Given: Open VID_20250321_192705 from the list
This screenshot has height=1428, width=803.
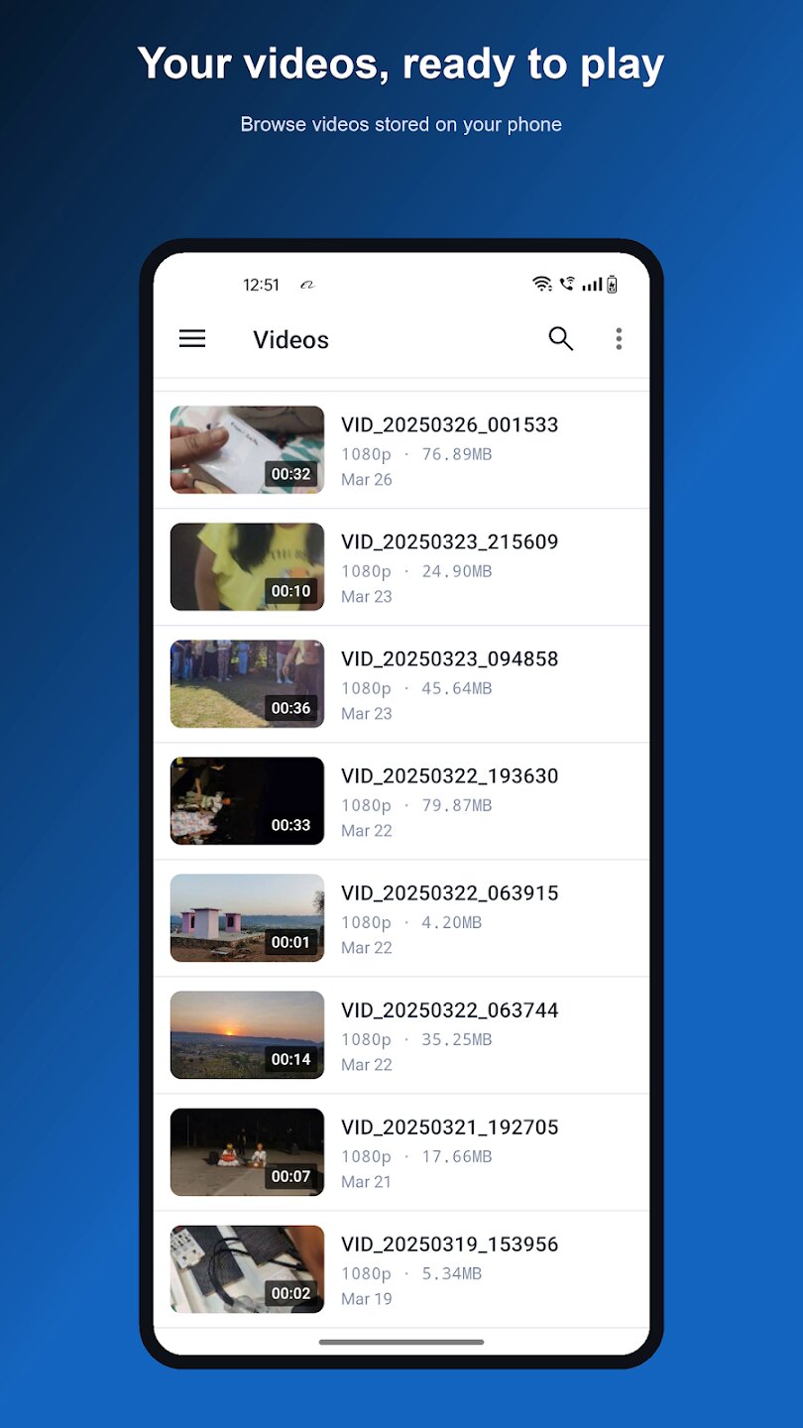Looking at the screenshot, I should 401,1152.
